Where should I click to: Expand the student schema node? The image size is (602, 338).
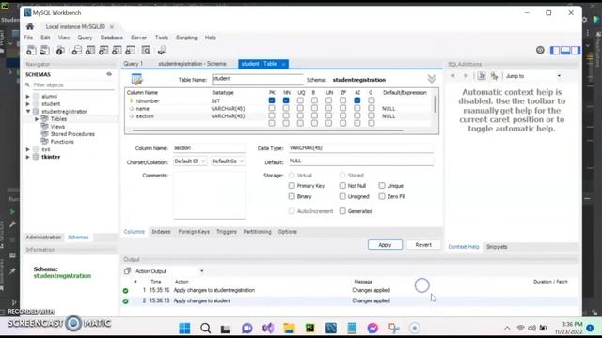(28, 104)
